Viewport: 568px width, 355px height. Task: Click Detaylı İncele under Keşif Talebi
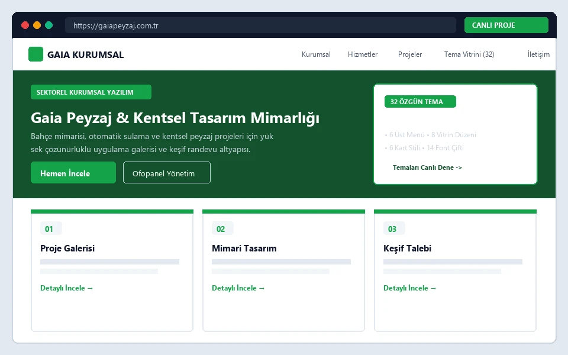[x=409, y=288]
